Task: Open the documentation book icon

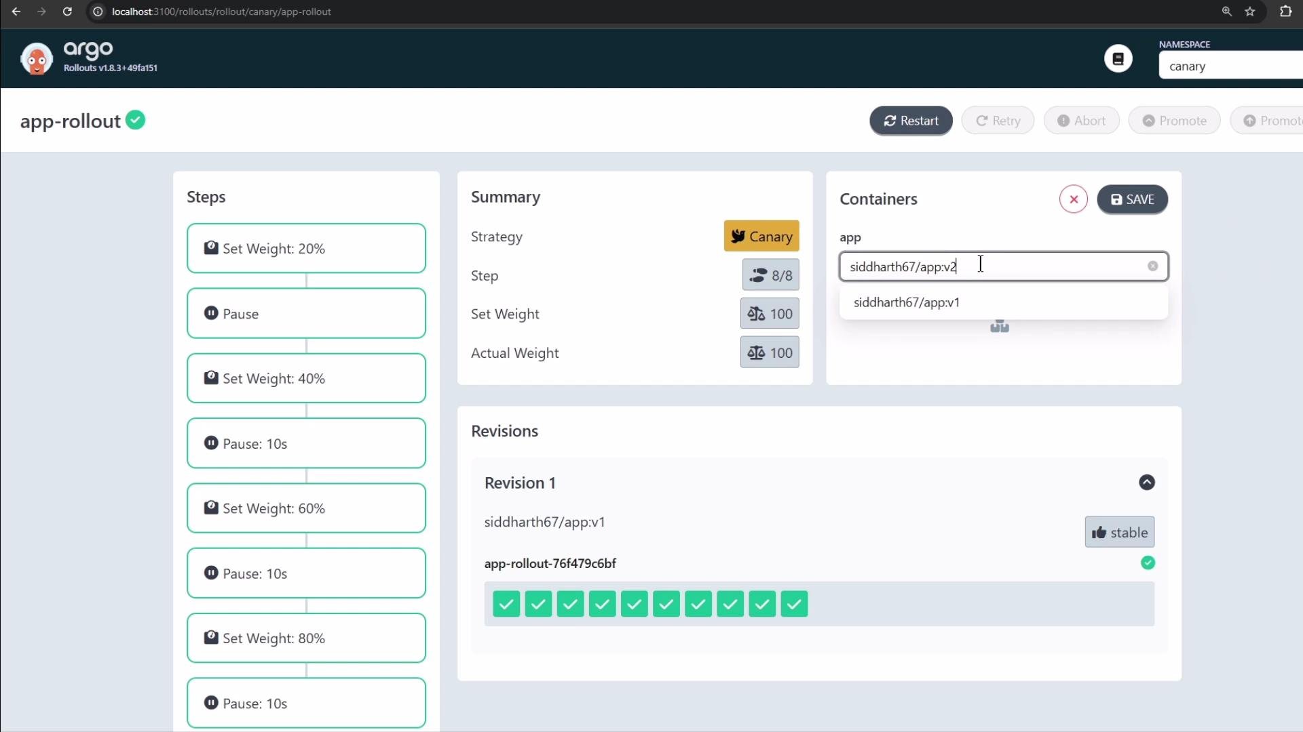Action: [1118, 59]
